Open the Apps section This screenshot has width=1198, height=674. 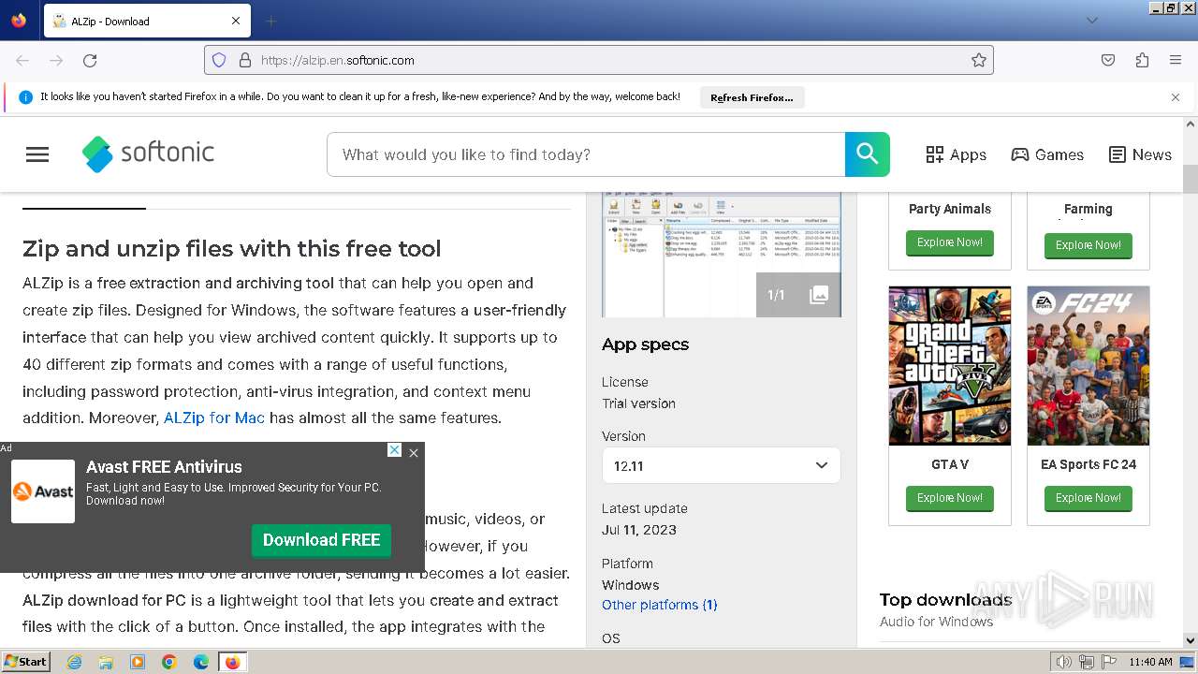(956, 154)
